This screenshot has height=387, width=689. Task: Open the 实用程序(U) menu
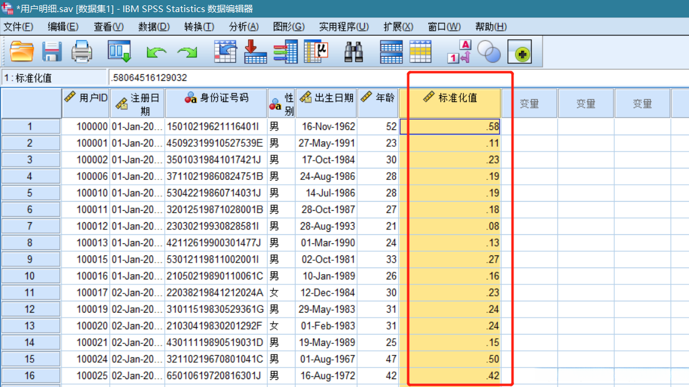tap(344, 27)
